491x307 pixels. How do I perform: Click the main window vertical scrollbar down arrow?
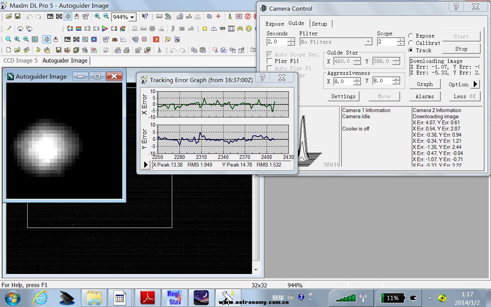point(257,270)
